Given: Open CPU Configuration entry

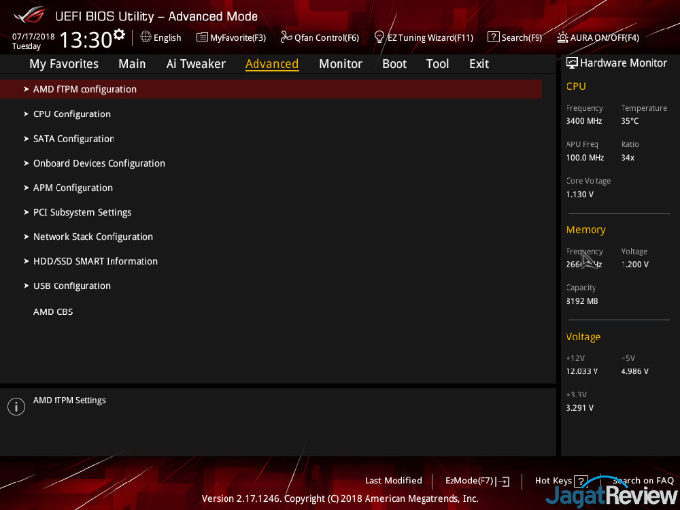Looking at the screenshot, I should [72, 114].
